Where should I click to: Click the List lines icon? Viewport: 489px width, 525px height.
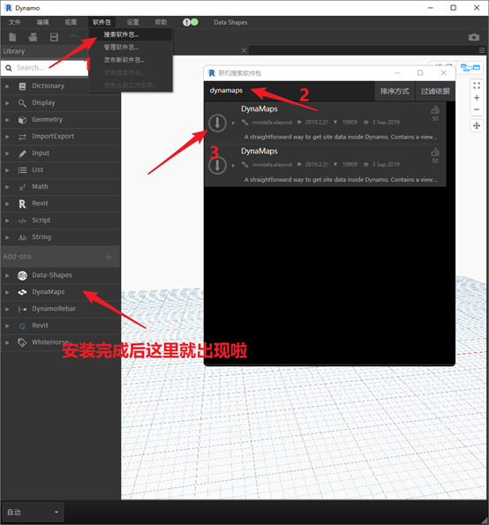(22, 170)
